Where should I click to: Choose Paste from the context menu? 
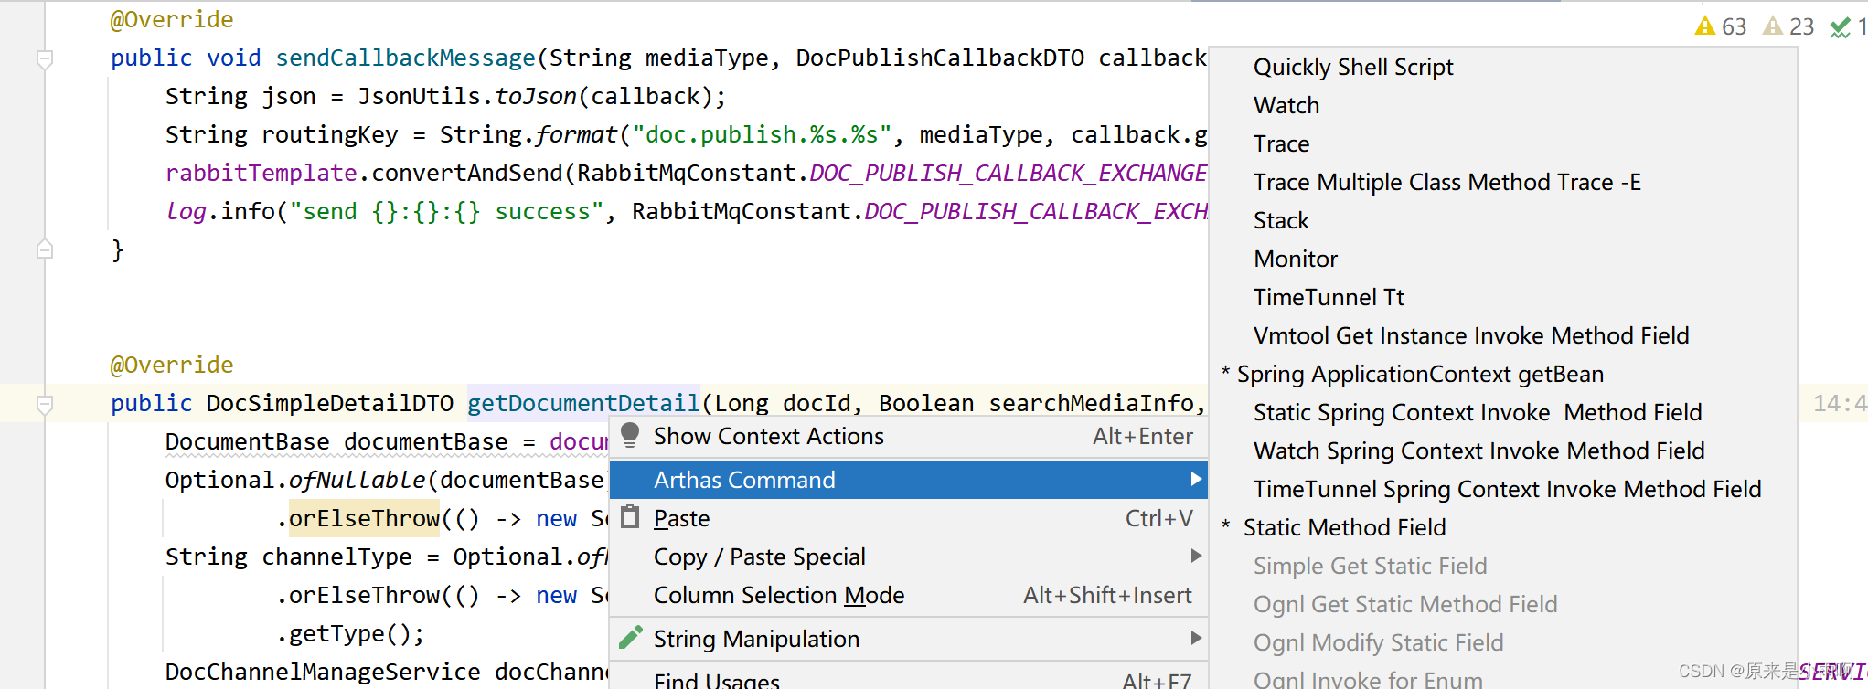click(909, 518)
